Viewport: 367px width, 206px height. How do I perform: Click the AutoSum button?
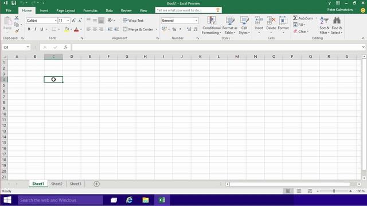coord(303,18)
